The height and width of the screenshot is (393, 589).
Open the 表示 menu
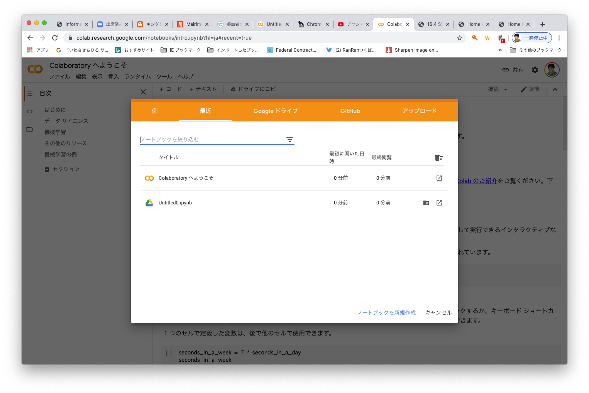97,77
